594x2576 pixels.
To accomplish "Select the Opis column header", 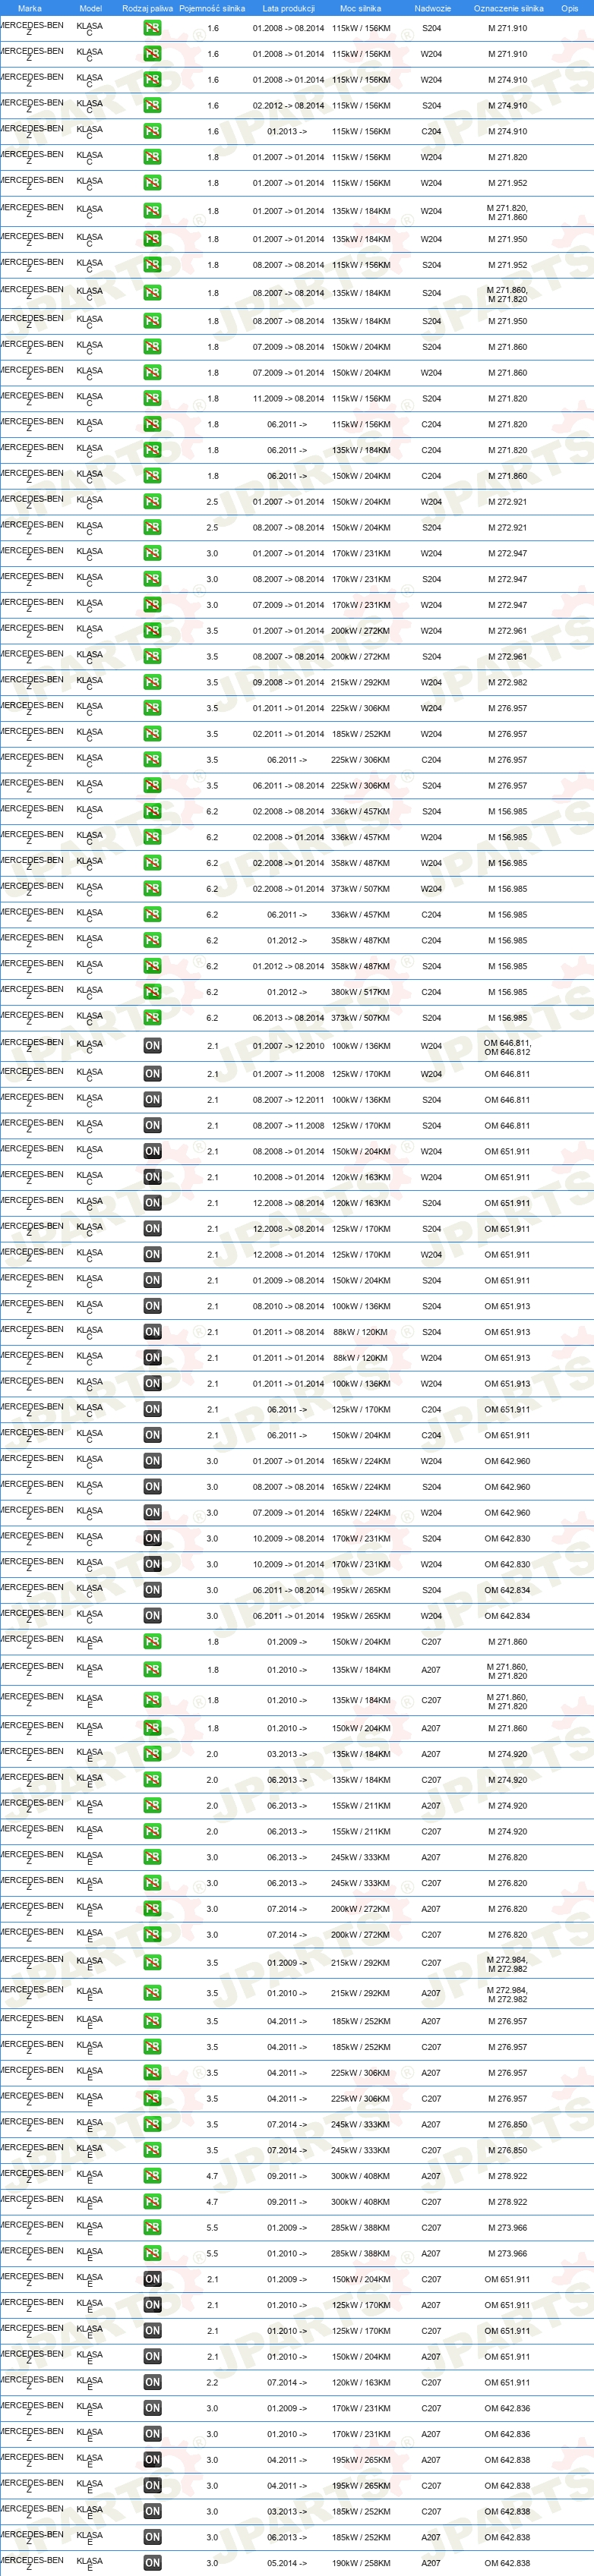I will click(569, 8).
